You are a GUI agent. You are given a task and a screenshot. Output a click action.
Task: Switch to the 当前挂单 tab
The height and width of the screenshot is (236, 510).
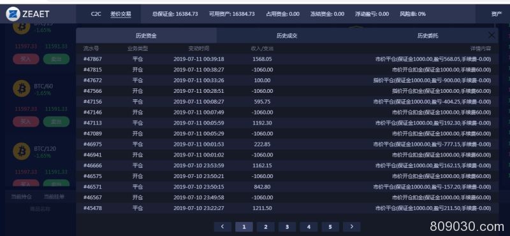[x=54, y=197]
